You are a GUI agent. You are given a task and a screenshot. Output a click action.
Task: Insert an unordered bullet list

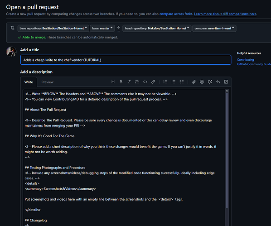coord(174,82)
